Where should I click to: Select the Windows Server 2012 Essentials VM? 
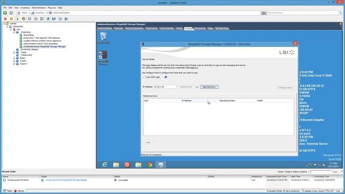40,44
